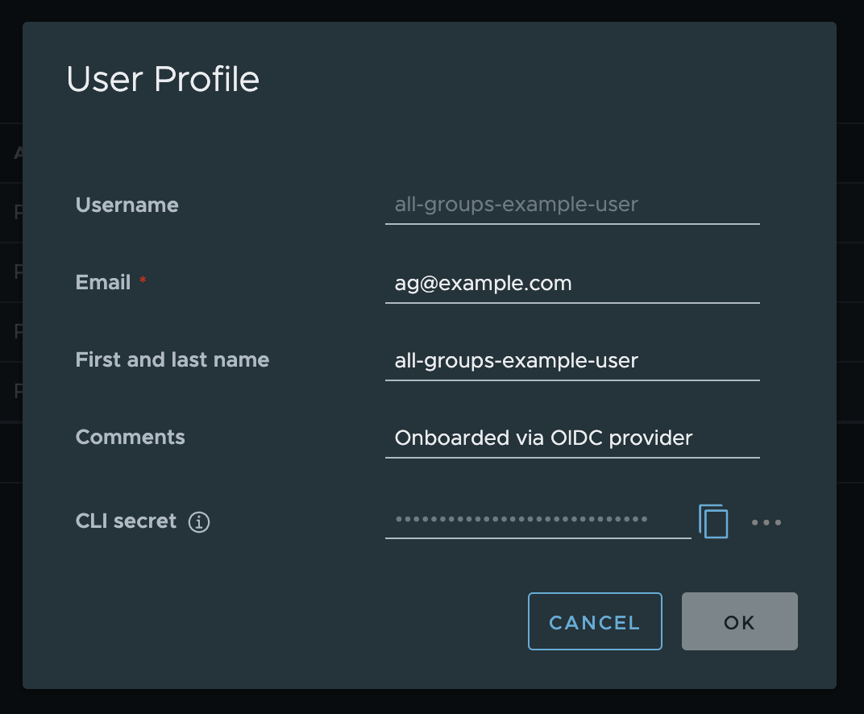The image size is (864, 714).
Task: Select the Comments text field
Action: point(572,438)
